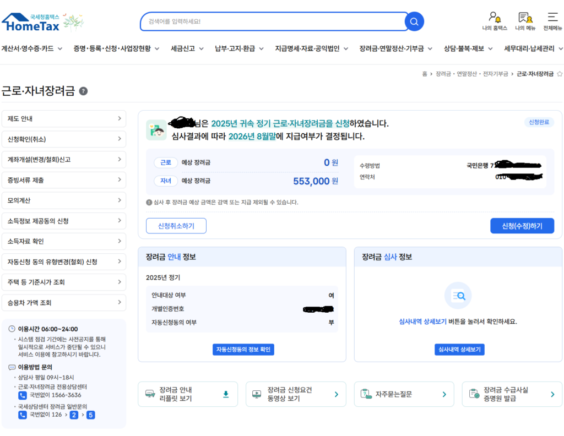
Task: Click the FAQ icon beside 자주묻는질문
Action: coord(366,394)
